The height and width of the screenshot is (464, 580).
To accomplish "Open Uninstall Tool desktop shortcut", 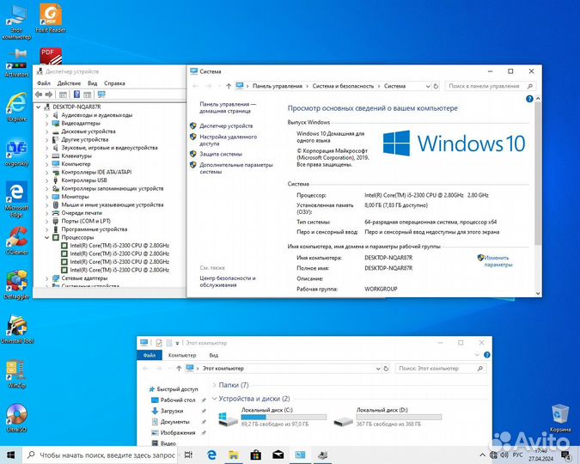I will 17,329.
